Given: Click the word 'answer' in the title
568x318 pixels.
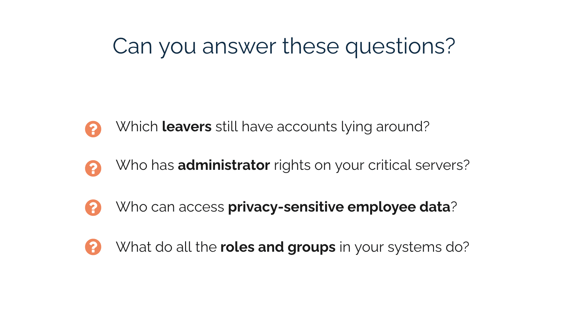Looking at the screenshot, I should (239, 47).
